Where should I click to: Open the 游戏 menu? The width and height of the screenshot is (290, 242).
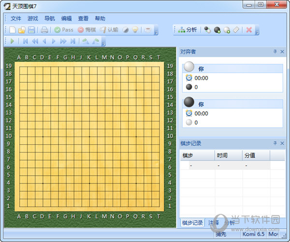coord(33,18)
